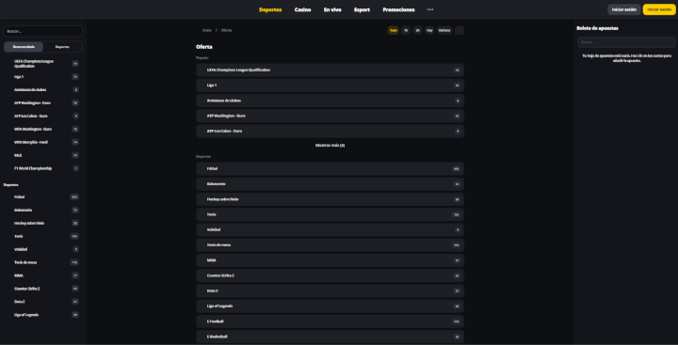Click the gray Iniciar sesión button
The image size is (678, 345).
pos(624,9)
